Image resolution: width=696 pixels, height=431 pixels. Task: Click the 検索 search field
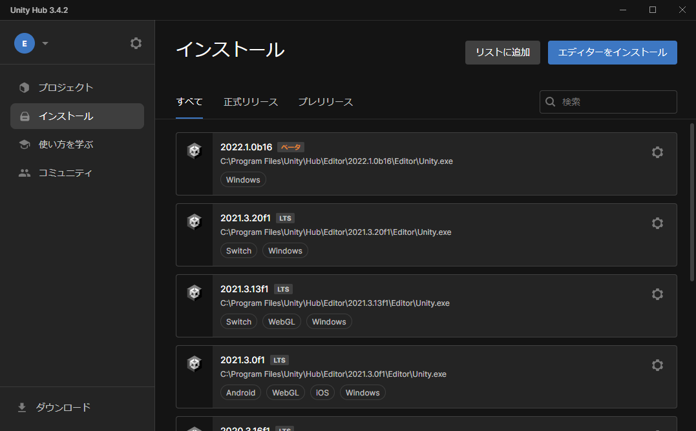pos(608,102)
